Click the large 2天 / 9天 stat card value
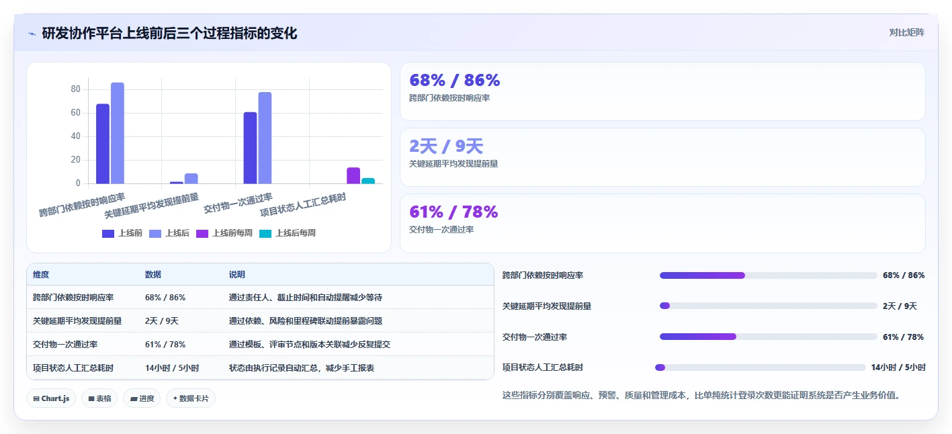 tap(446, 146)
